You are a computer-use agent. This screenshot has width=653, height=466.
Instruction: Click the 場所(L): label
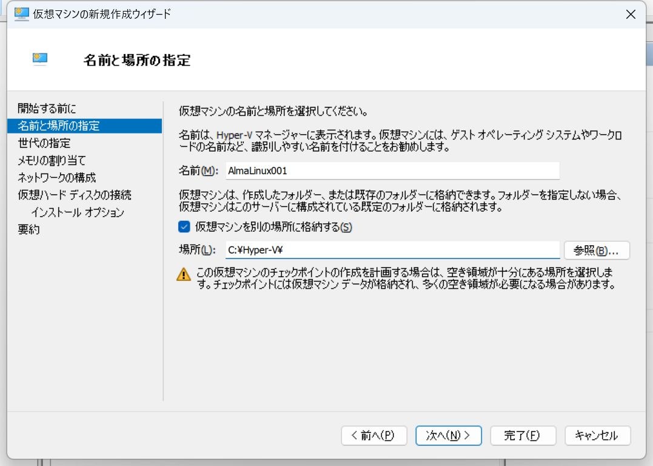197,250
